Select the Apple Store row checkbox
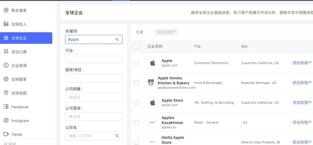This screenshot has width=313, height=145. pyautogui.click(x=137, y=103)
